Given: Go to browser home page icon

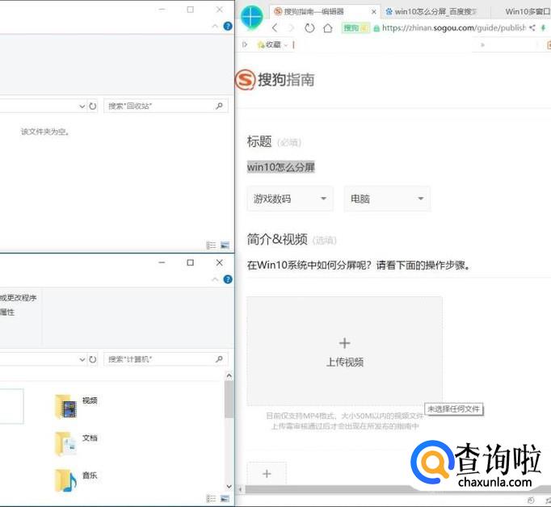Looking at the screenshot, I should (327, 27).
